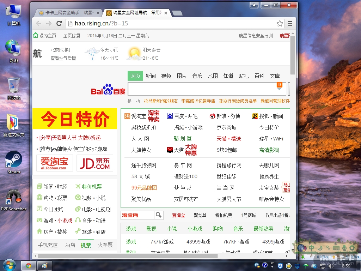
Task: Expand the search suggestion dropdown arrow
Action: (x=279, y=89)
